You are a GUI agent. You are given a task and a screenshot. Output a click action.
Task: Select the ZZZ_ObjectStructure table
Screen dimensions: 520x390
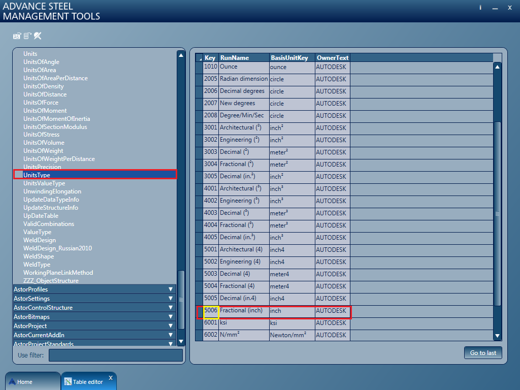[x=51, y=280]
